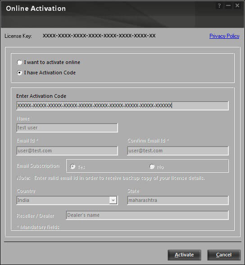Choose 'I have Activation Code' radio button
Viewport: 245px width, 265px height.
tap(19, 73)
